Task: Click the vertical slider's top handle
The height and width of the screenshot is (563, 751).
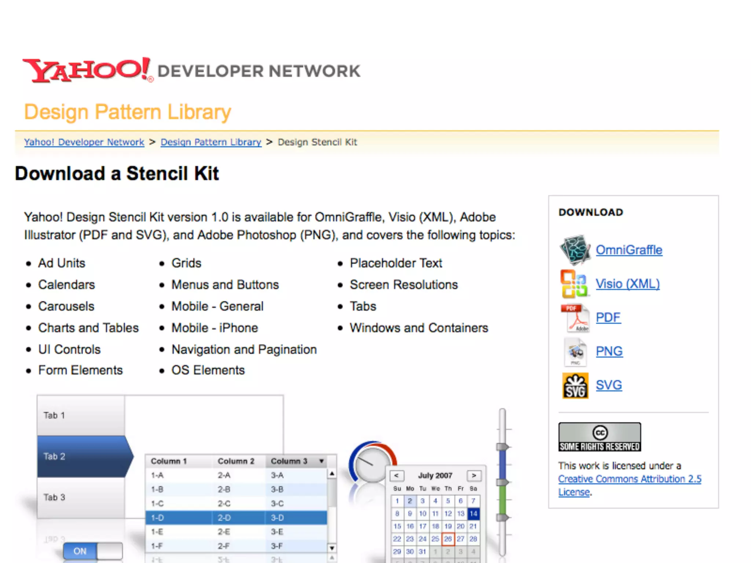Action: click(x=502, y=446)
